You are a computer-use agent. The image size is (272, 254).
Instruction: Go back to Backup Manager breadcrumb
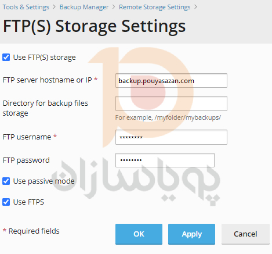click(x=84, y=7)
